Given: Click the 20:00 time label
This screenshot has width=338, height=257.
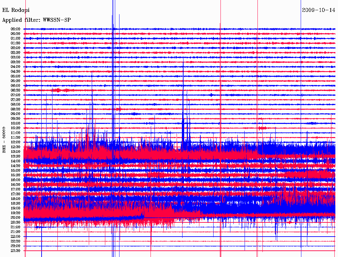Looking at the screenshot, I should (16, 217).
